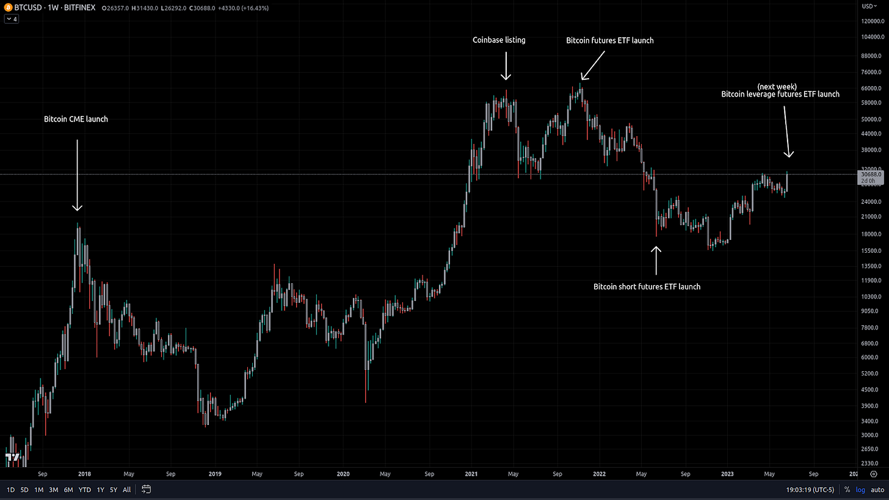
Task: Toggle the log scale option
Action: [x=860, y=490]
